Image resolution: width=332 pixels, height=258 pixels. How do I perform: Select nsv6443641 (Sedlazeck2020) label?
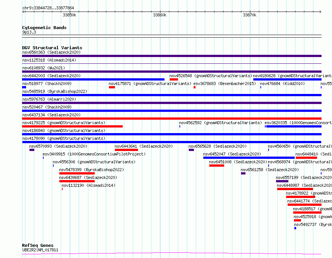click(144, 146)
